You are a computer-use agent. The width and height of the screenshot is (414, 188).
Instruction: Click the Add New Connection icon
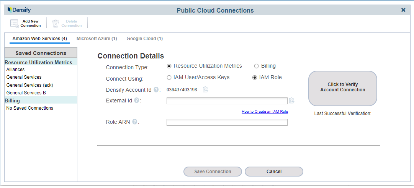[x=15, y=24]
